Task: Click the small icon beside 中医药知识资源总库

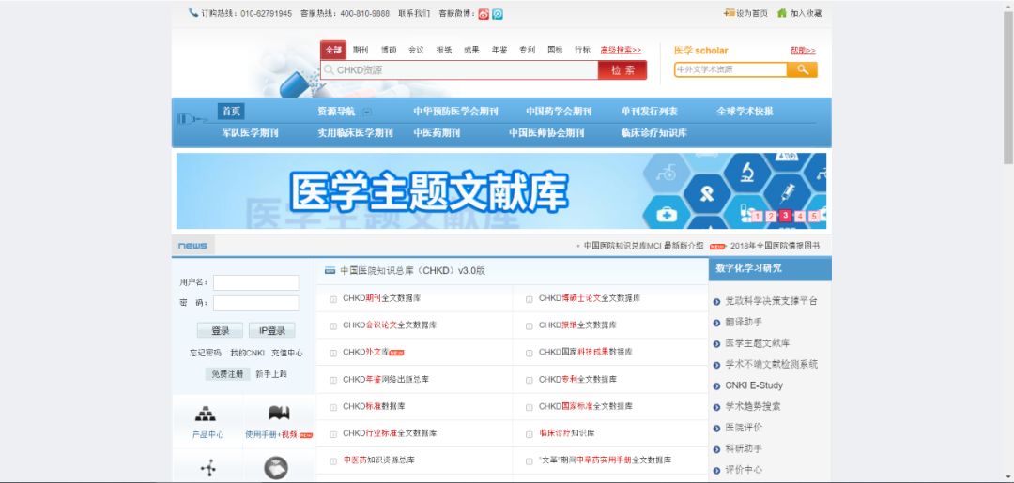Action: [x=333, y=461]
